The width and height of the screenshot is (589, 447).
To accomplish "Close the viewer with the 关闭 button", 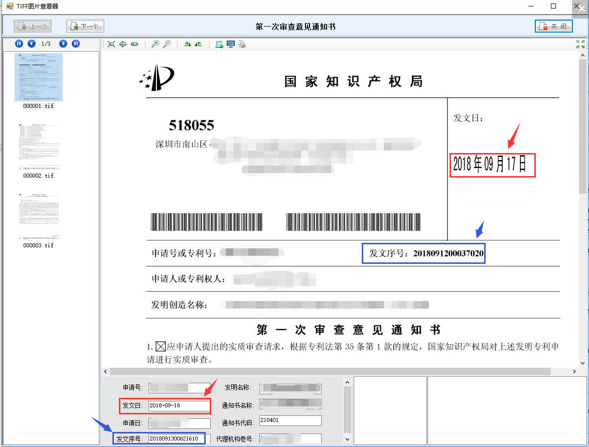I will pos(554,26).
